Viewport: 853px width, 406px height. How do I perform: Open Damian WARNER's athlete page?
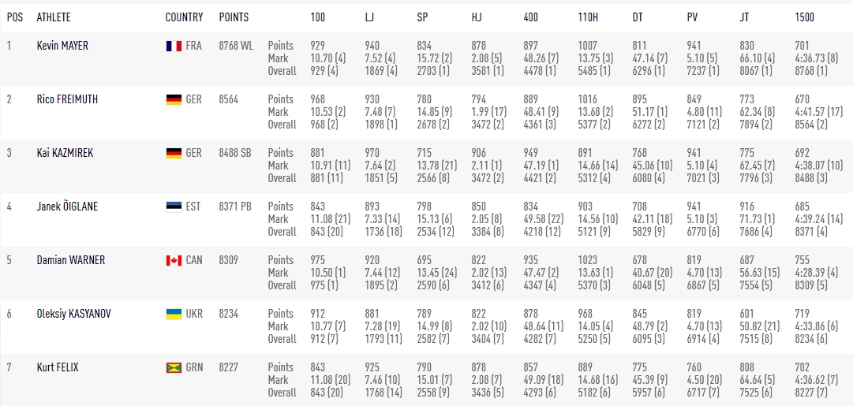click(x=71, y=260)
